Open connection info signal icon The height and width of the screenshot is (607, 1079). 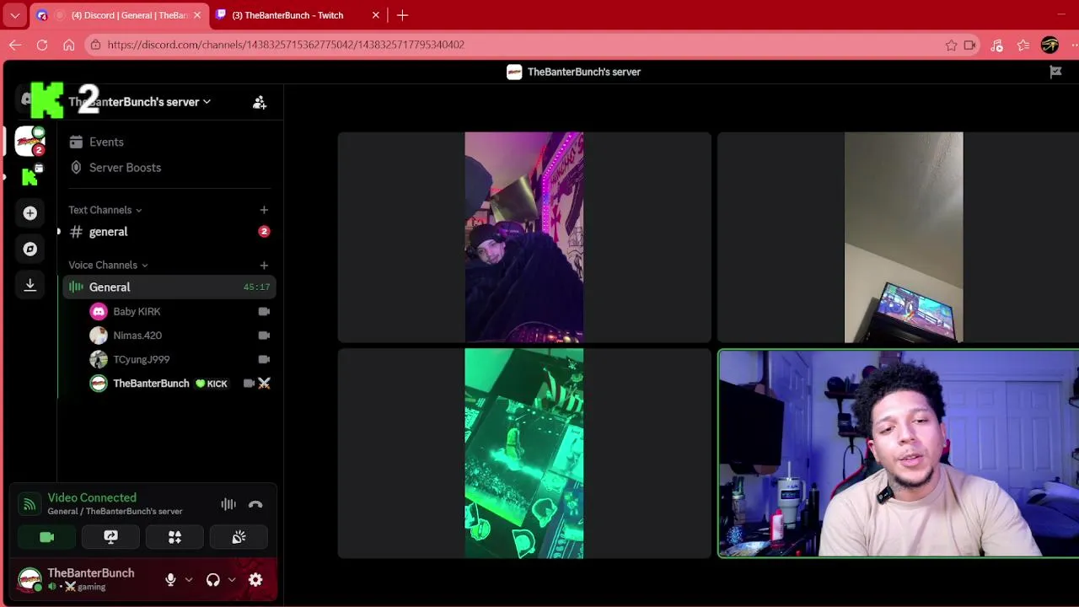pyautogui.click(x=30, y=504)
